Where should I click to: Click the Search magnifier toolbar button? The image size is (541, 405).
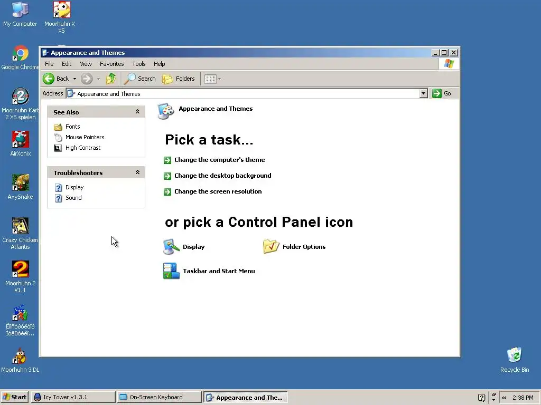pos(140,79)
